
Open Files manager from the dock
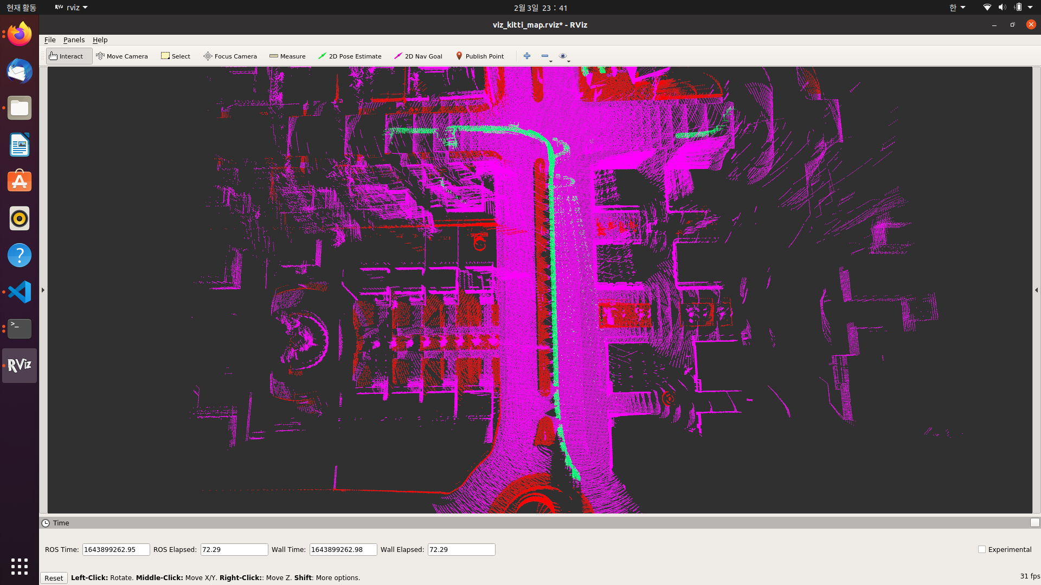pyautogui.click(x=20, y=108)
